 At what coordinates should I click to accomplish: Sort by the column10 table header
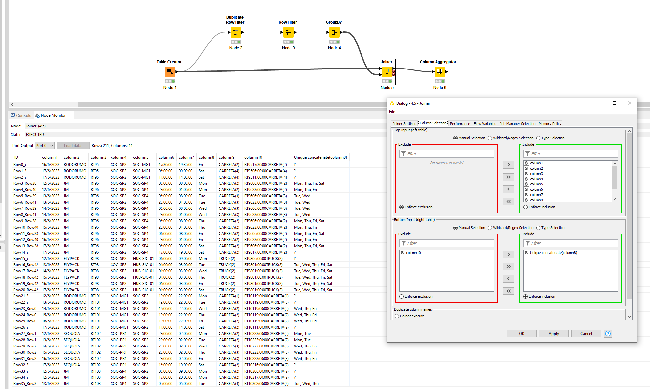pos(267,157)
